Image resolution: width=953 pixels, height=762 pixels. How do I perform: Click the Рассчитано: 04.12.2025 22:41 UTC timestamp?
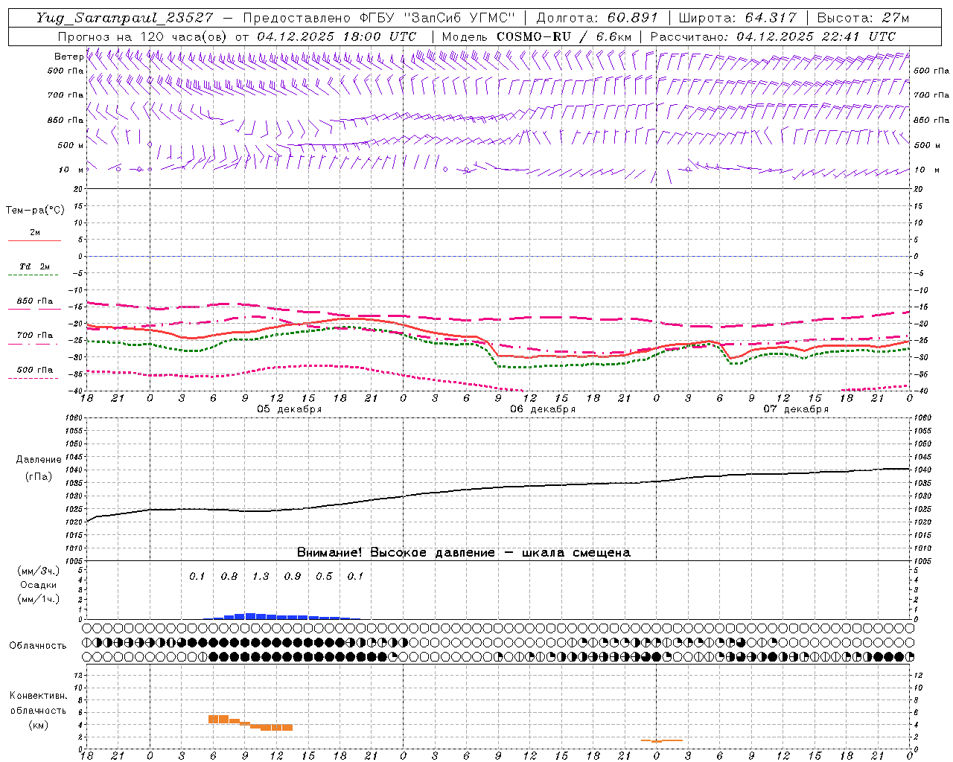click(773, 36)
